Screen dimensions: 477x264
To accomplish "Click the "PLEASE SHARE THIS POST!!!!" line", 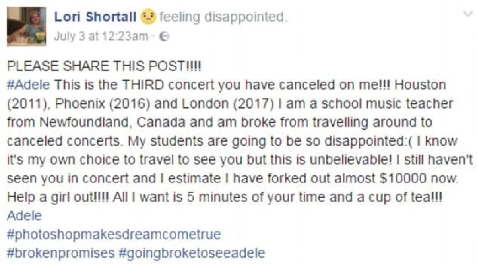I will [x=105, y=67].
